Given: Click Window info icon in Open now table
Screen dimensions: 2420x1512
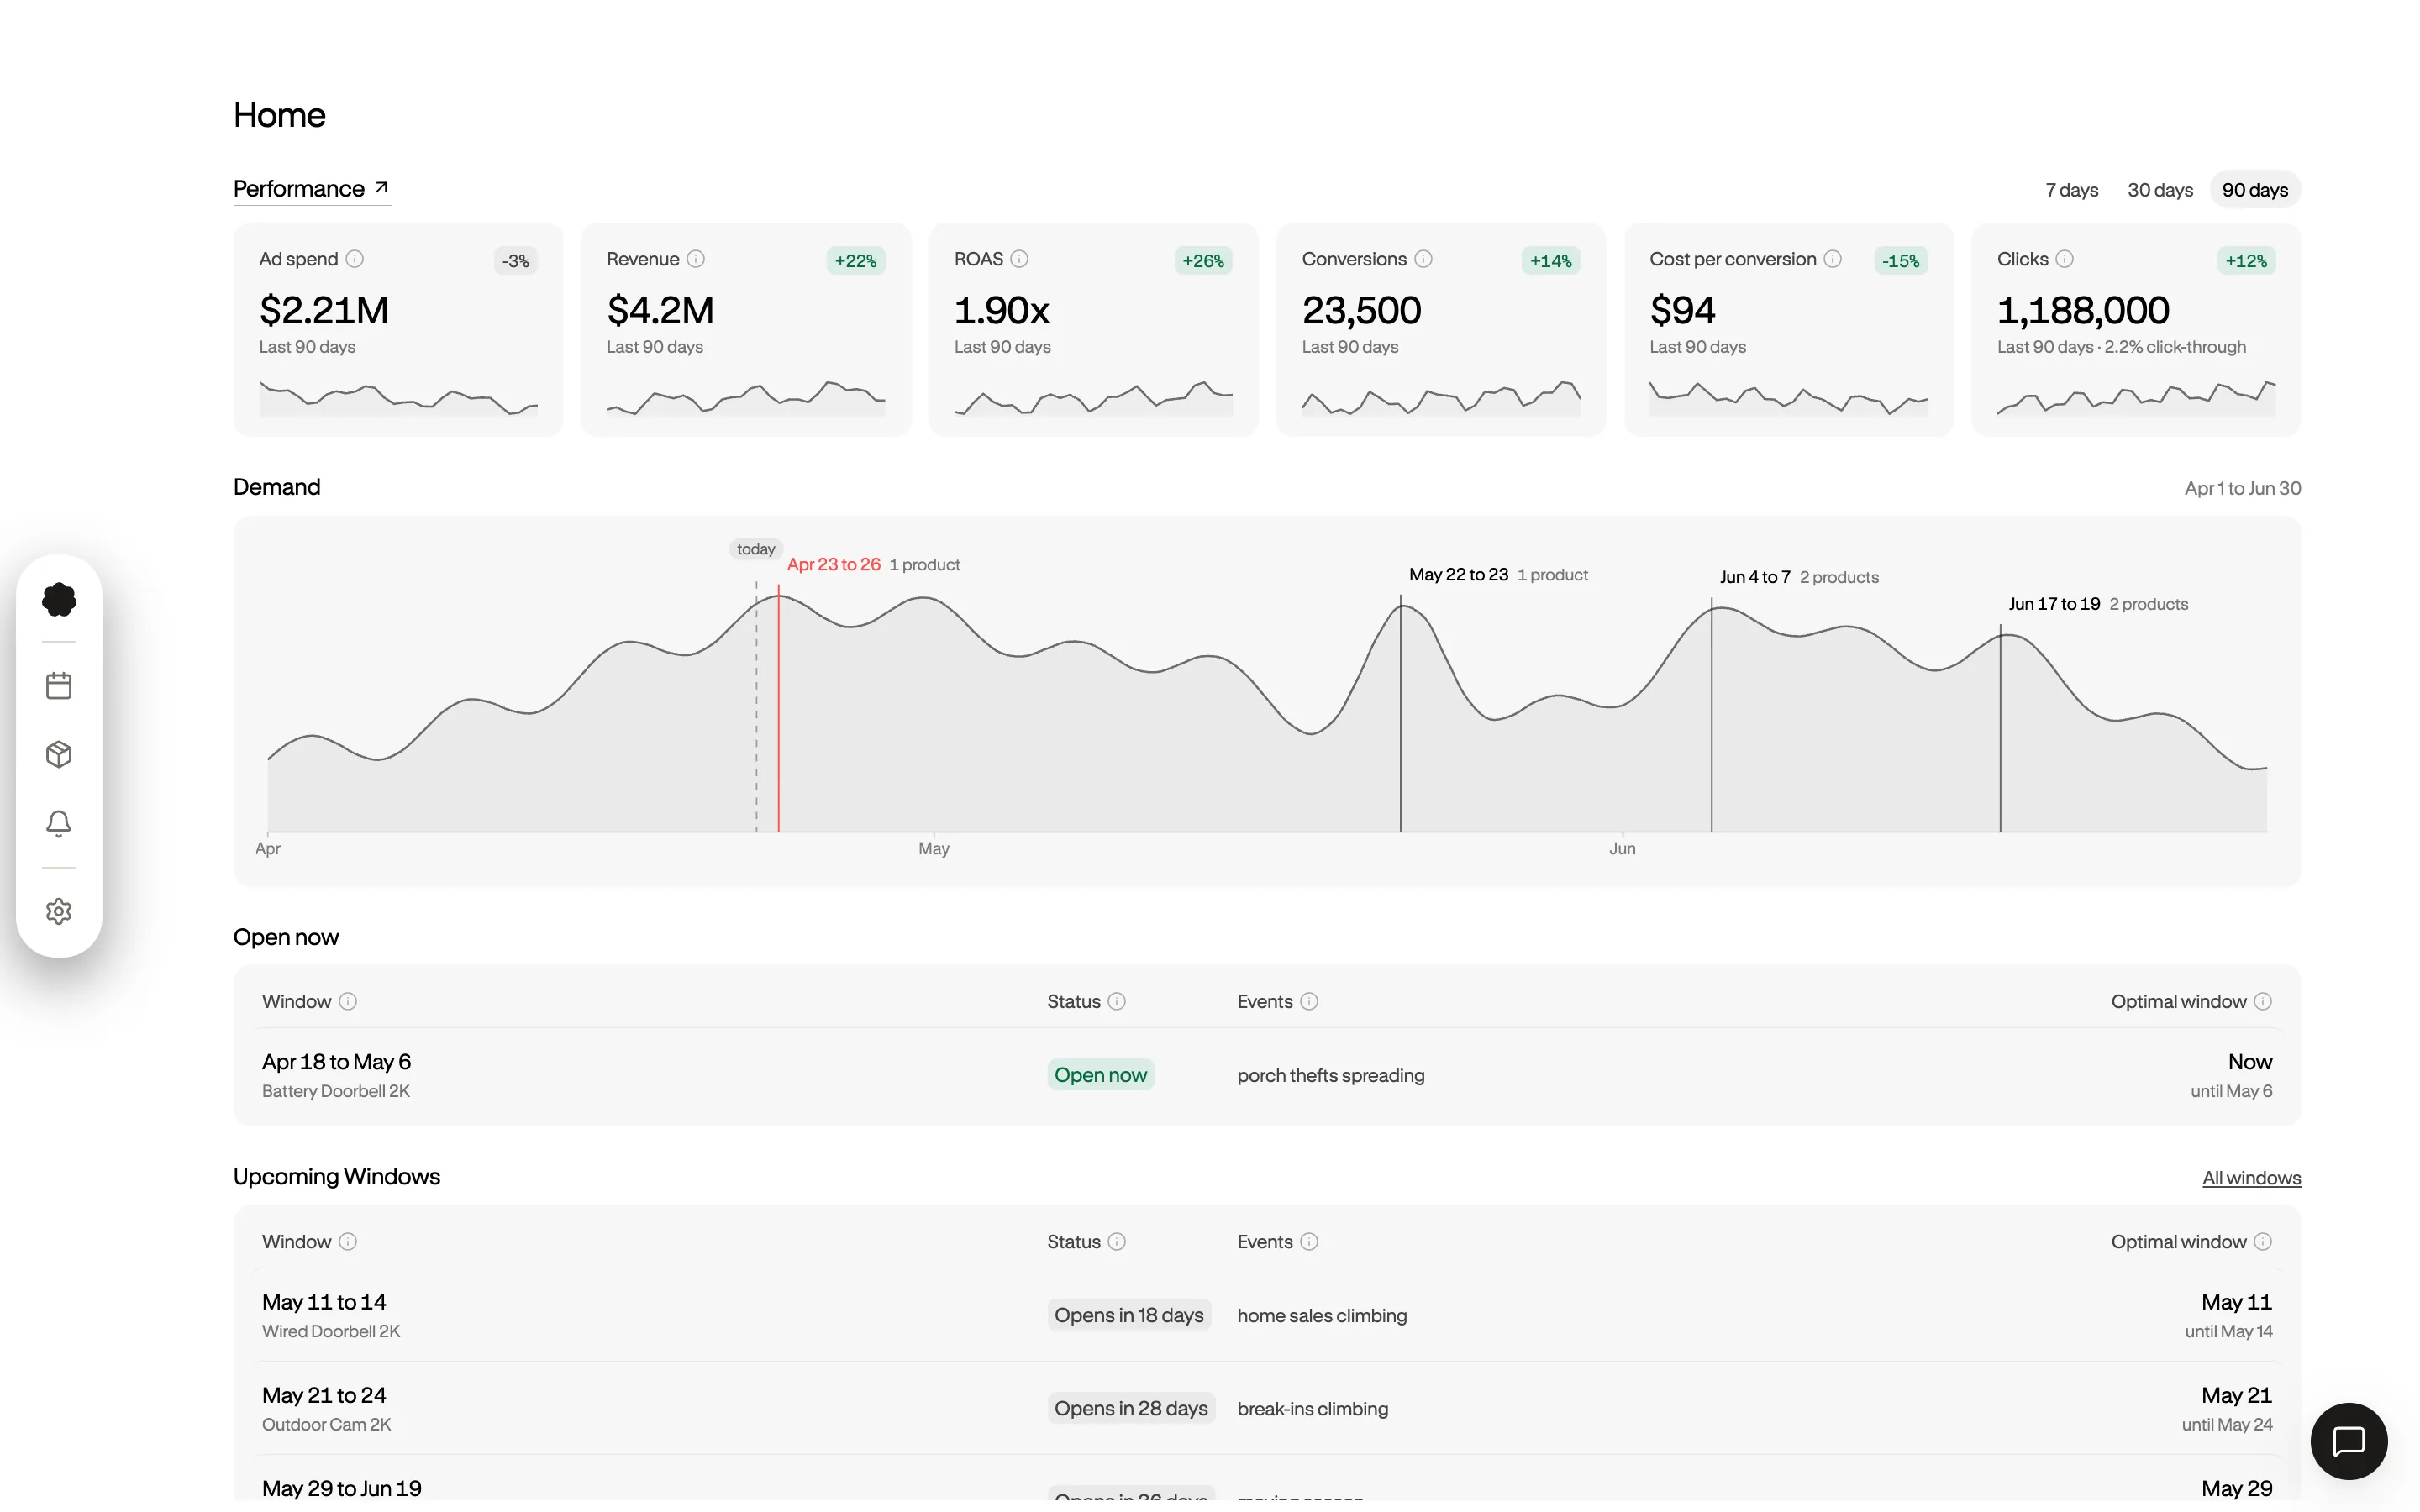Looking at the screenshot, I should tap(348, 1001).
